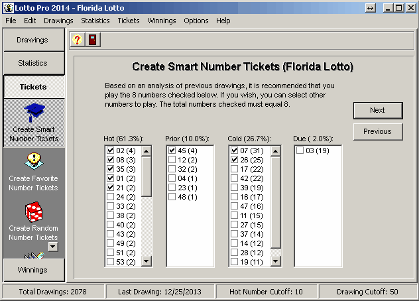Check hot number 51 (2)
Viewport: 419px width, 301px height.
tap(110, 253)
